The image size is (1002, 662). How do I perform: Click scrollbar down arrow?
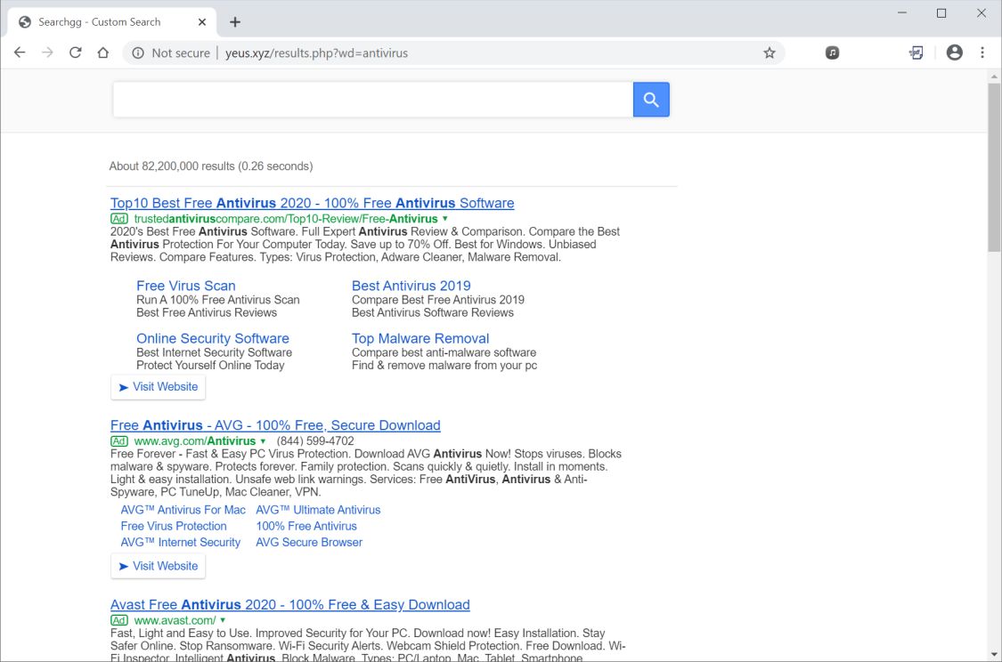[x=994, y=654]
